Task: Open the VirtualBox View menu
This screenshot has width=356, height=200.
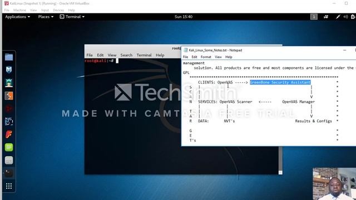Action: (x=33, y=10)
